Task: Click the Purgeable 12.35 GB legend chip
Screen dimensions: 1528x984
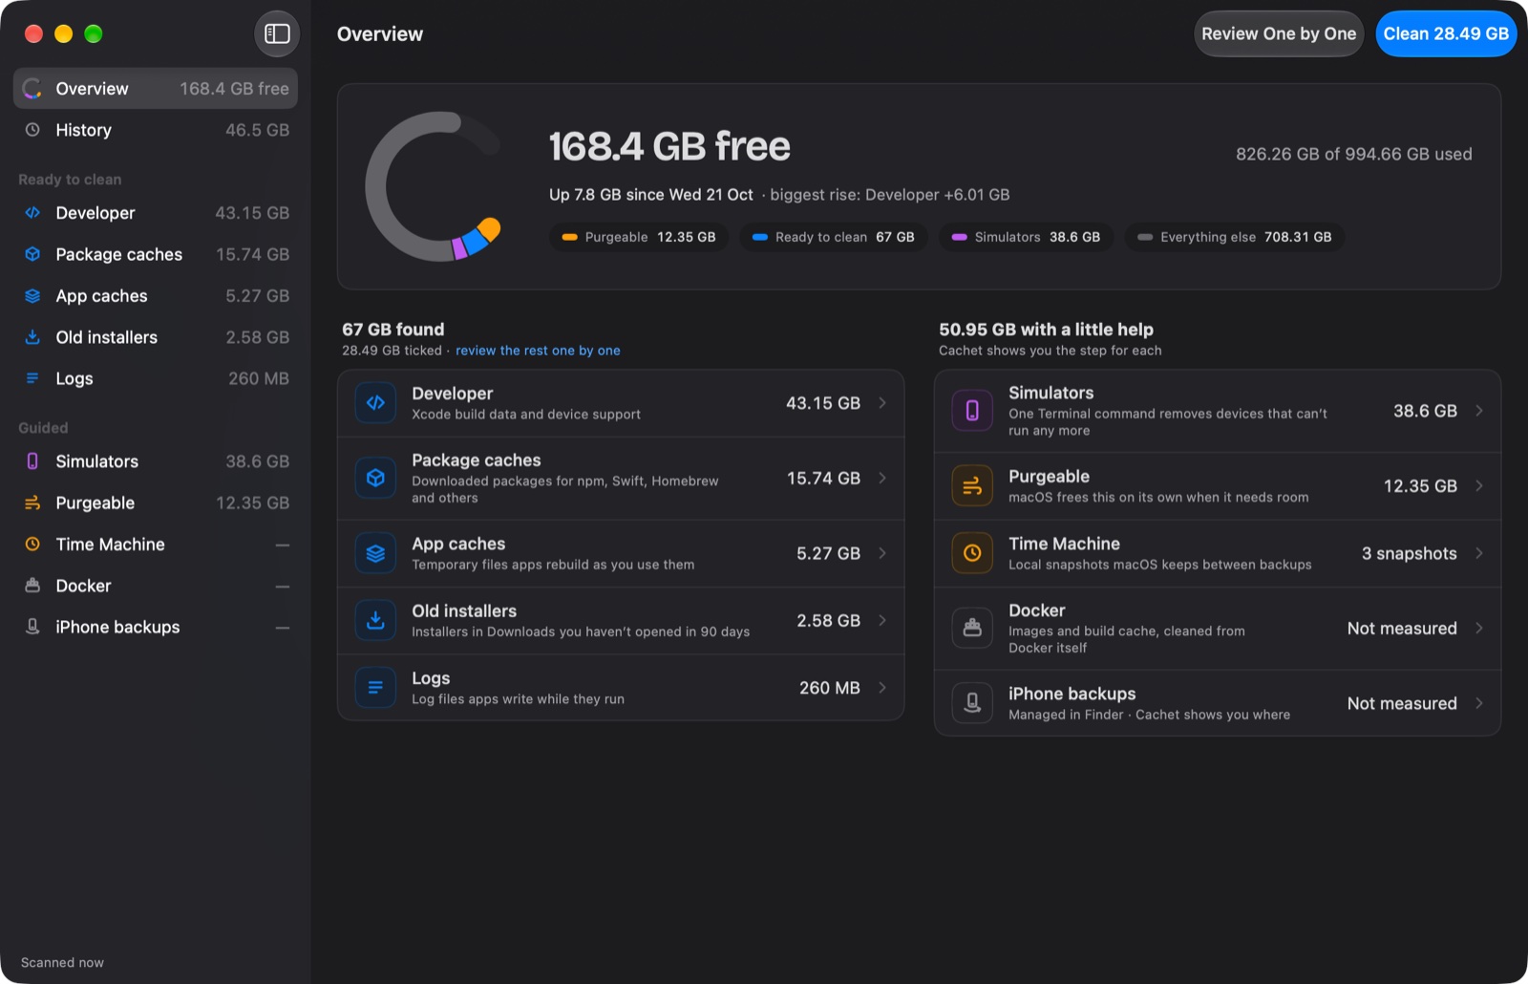Action: [x=639, y=237]
